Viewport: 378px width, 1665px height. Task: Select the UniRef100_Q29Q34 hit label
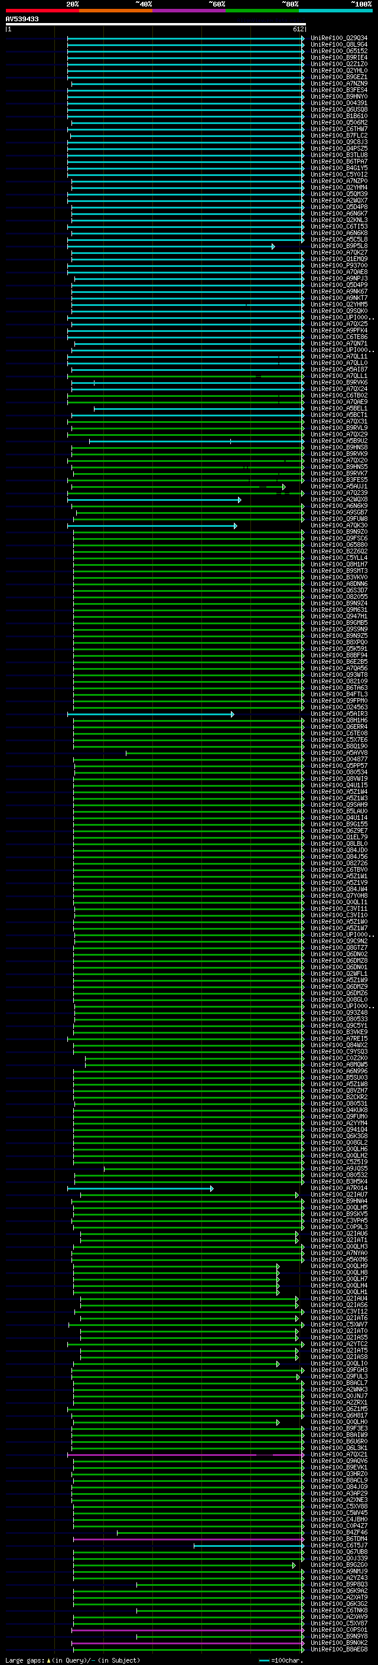point(338,38)
